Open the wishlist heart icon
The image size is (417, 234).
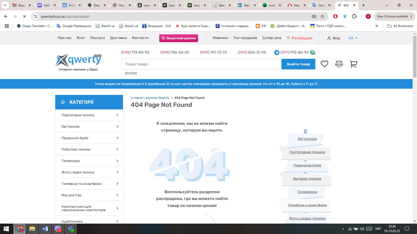[324, 64]
